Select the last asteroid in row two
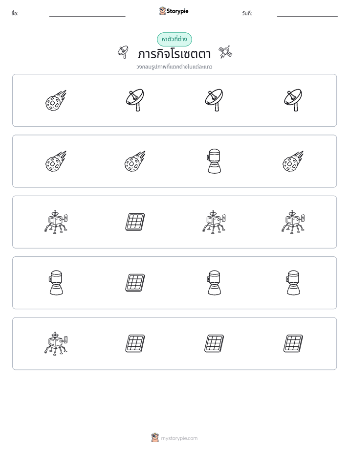The height and width of the screenshot is (452, 349). 293,161
